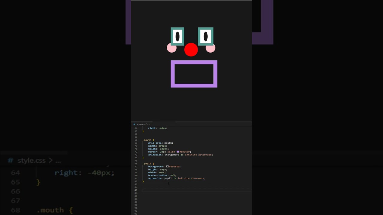383x215 pixels.
Task: Click the right eye's black pupil in the preview
Action: [x=206, y=36]
